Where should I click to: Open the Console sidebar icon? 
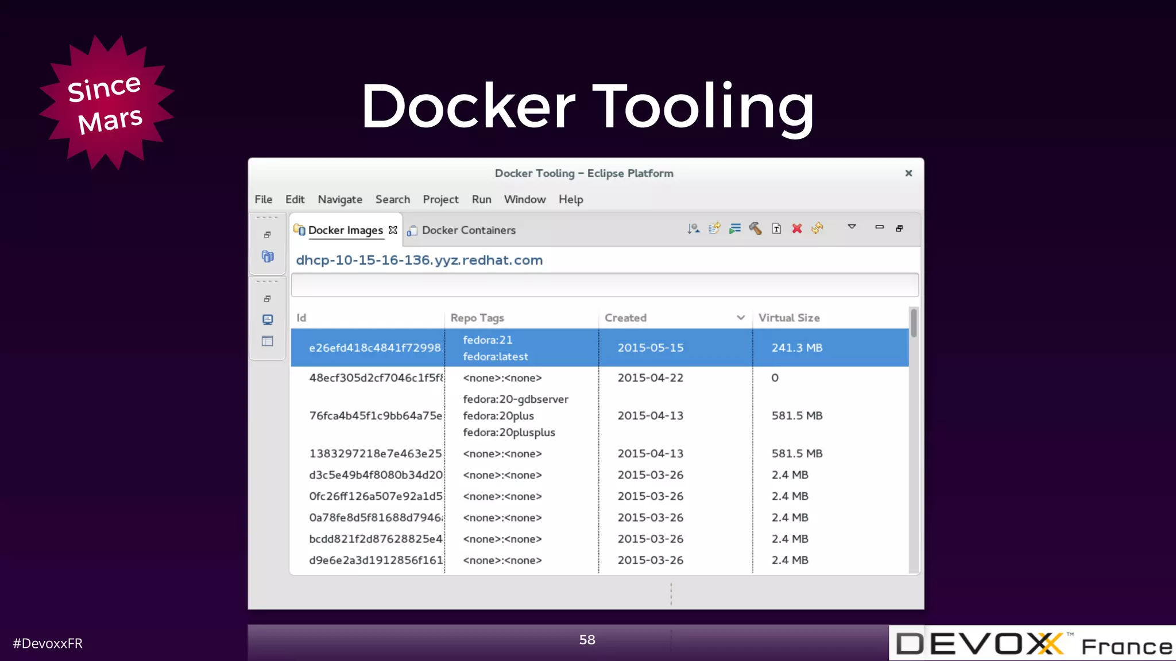[x=268, y=320]
